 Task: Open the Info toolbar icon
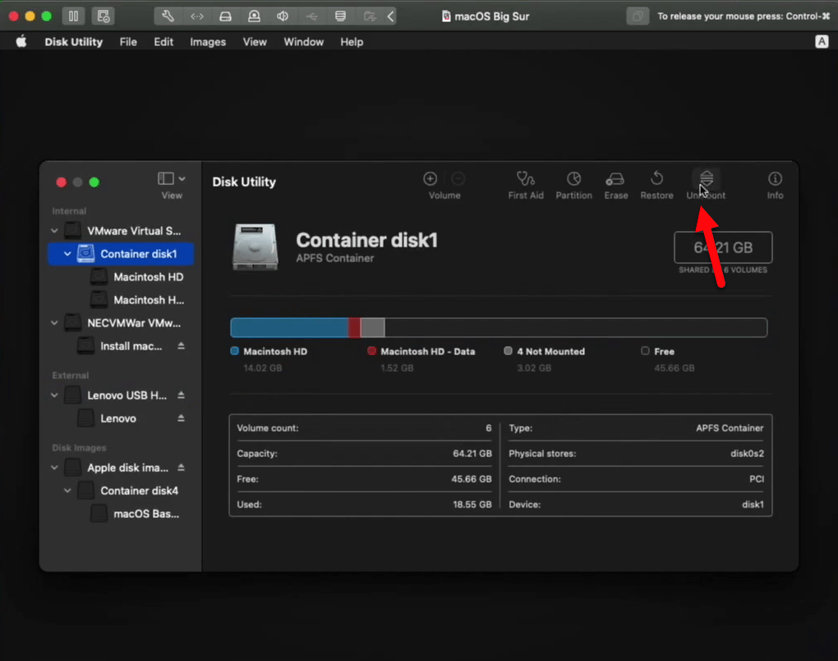(775, 178)
